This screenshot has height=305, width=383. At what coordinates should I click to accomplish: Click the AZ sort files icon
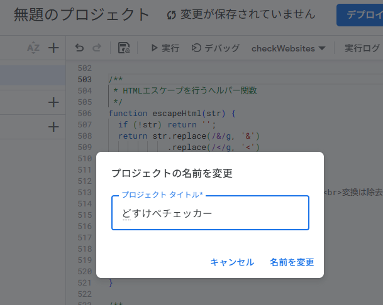click(33, 48)
